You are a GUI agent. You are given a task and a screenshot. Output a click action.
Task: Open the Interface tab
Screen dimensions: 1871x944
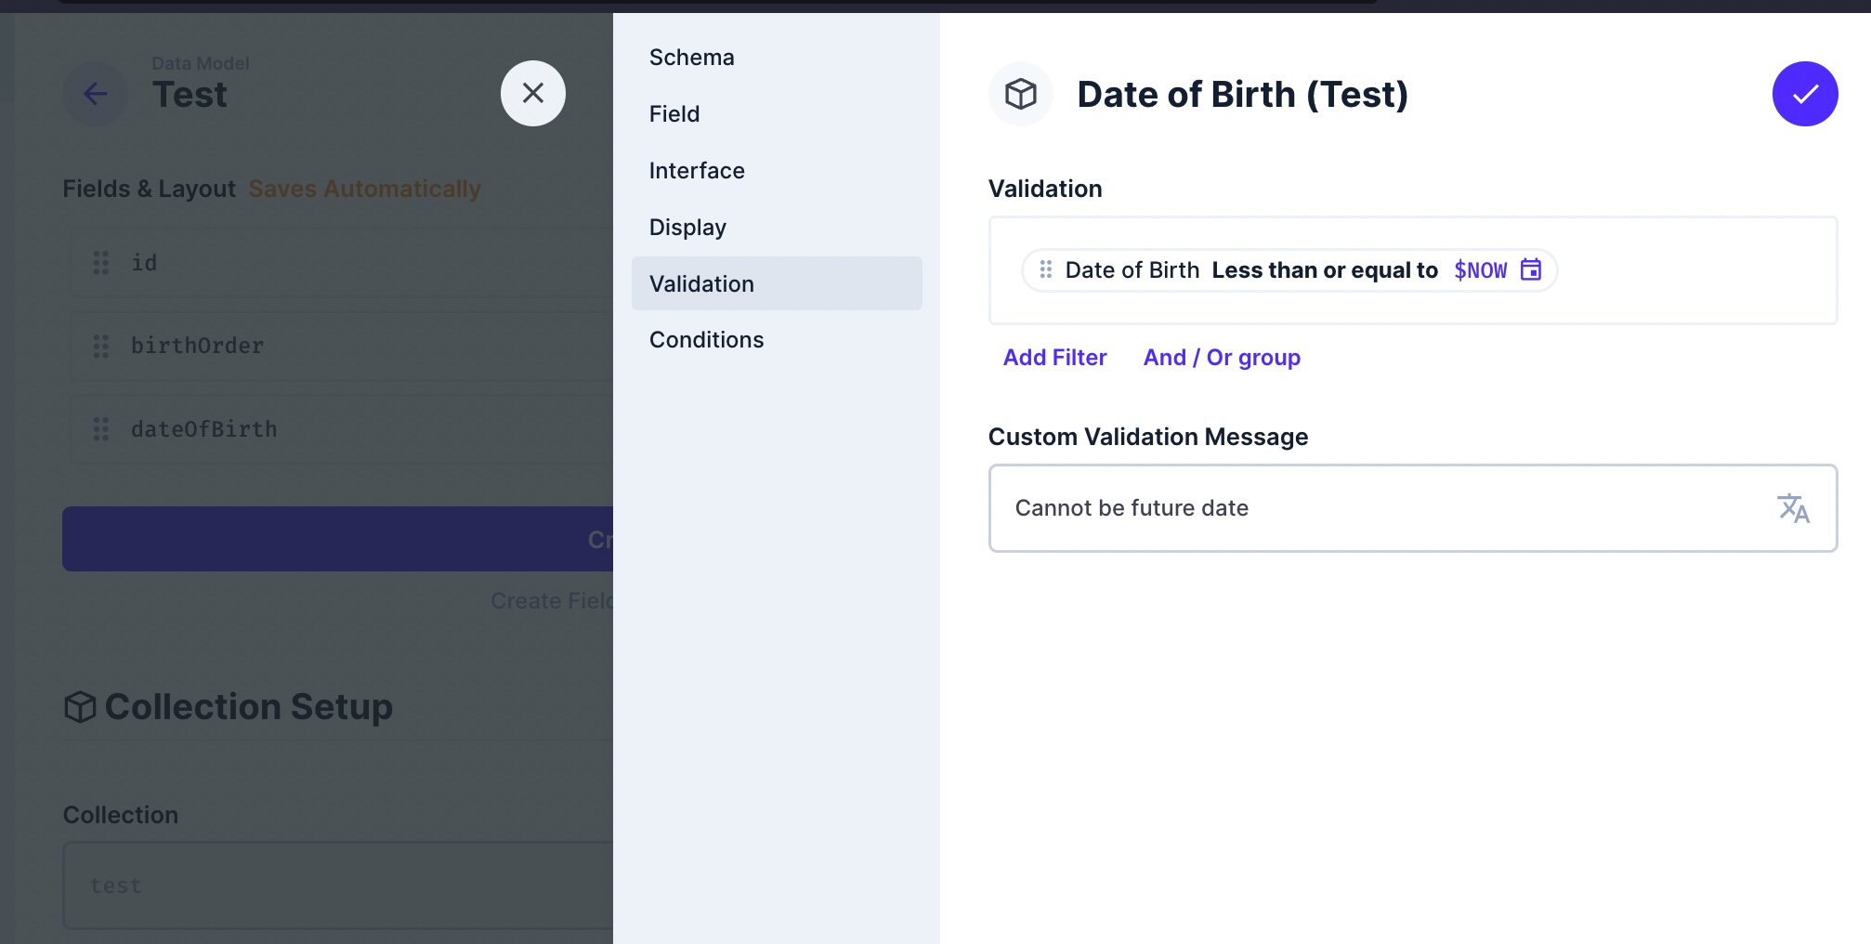coord(777,171)
